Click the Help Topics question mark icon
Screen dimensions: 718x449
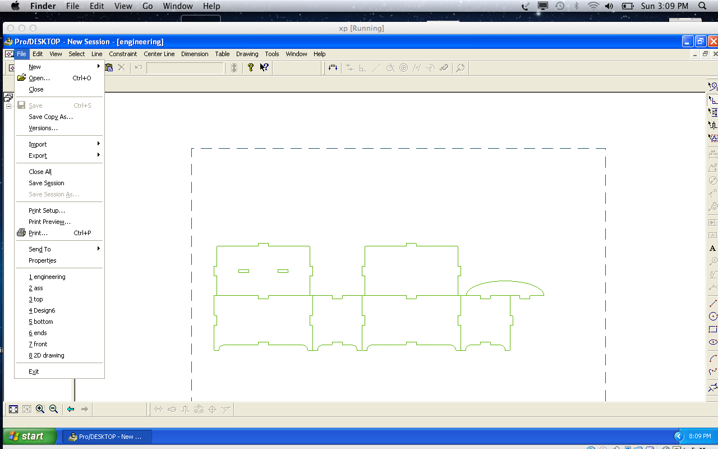pos(250,67)
